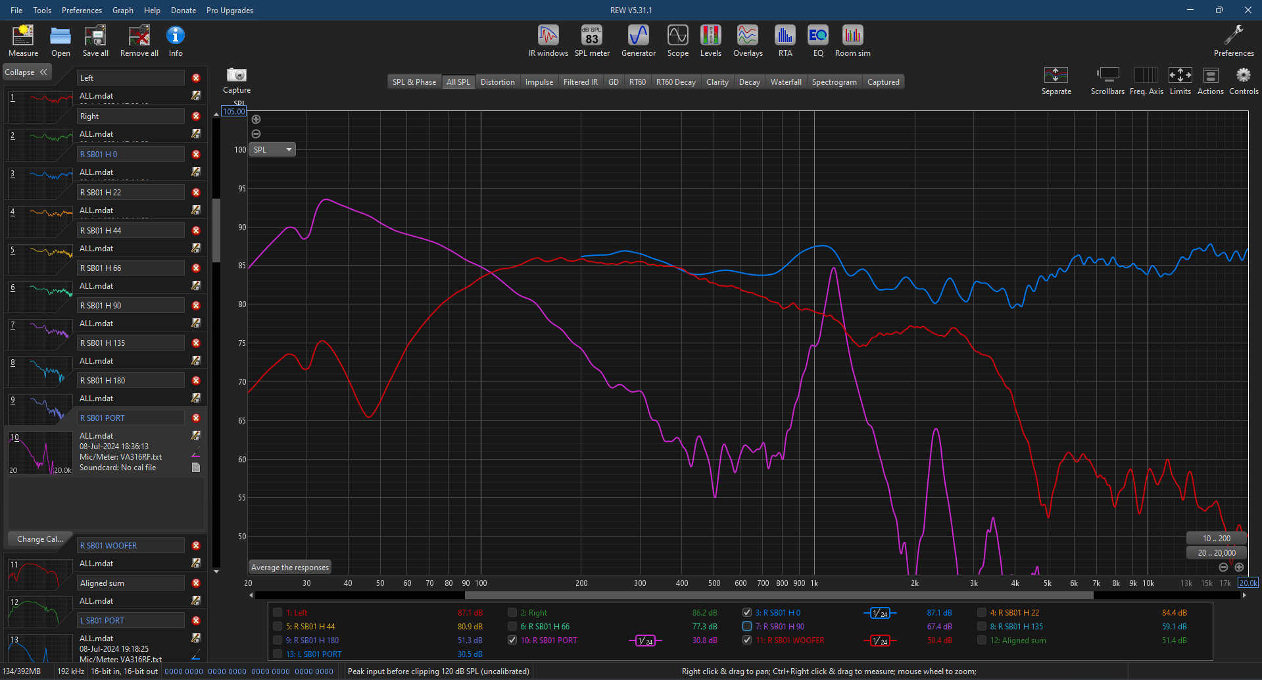Toggle the graph Scrollbars icon
1262x680 pixels.
[x=1107, y=80]
